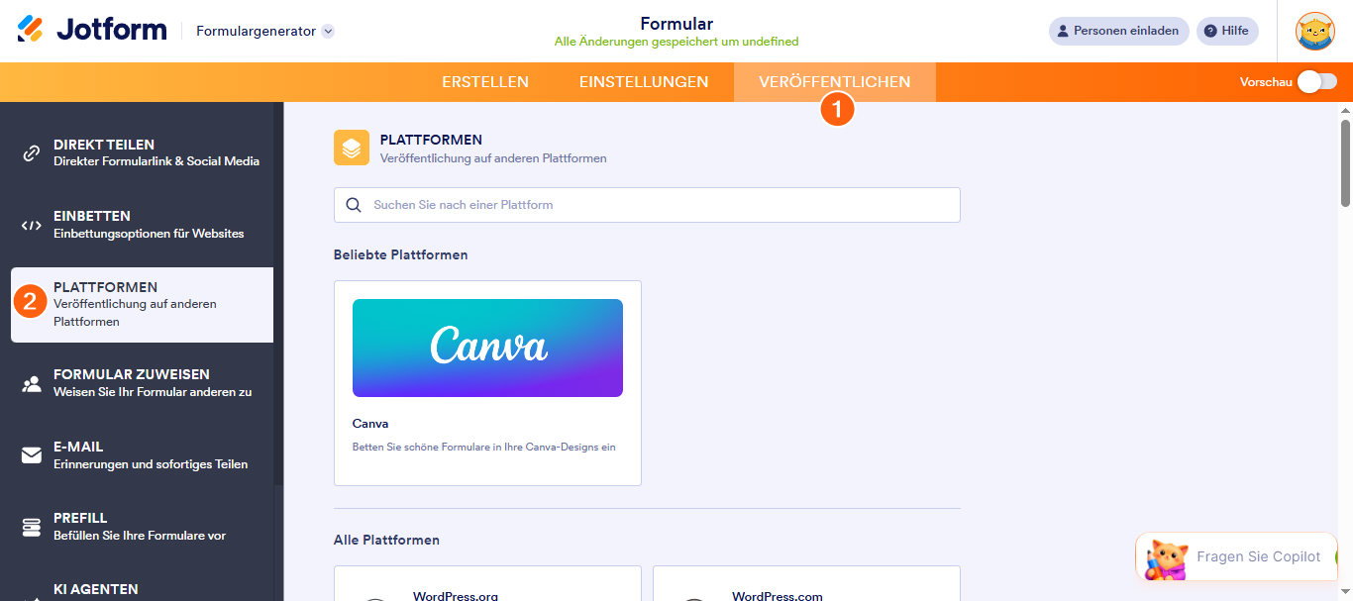Click the saved-changes status text
This screenshot has width=1353, height=601.
pos(676,42)
